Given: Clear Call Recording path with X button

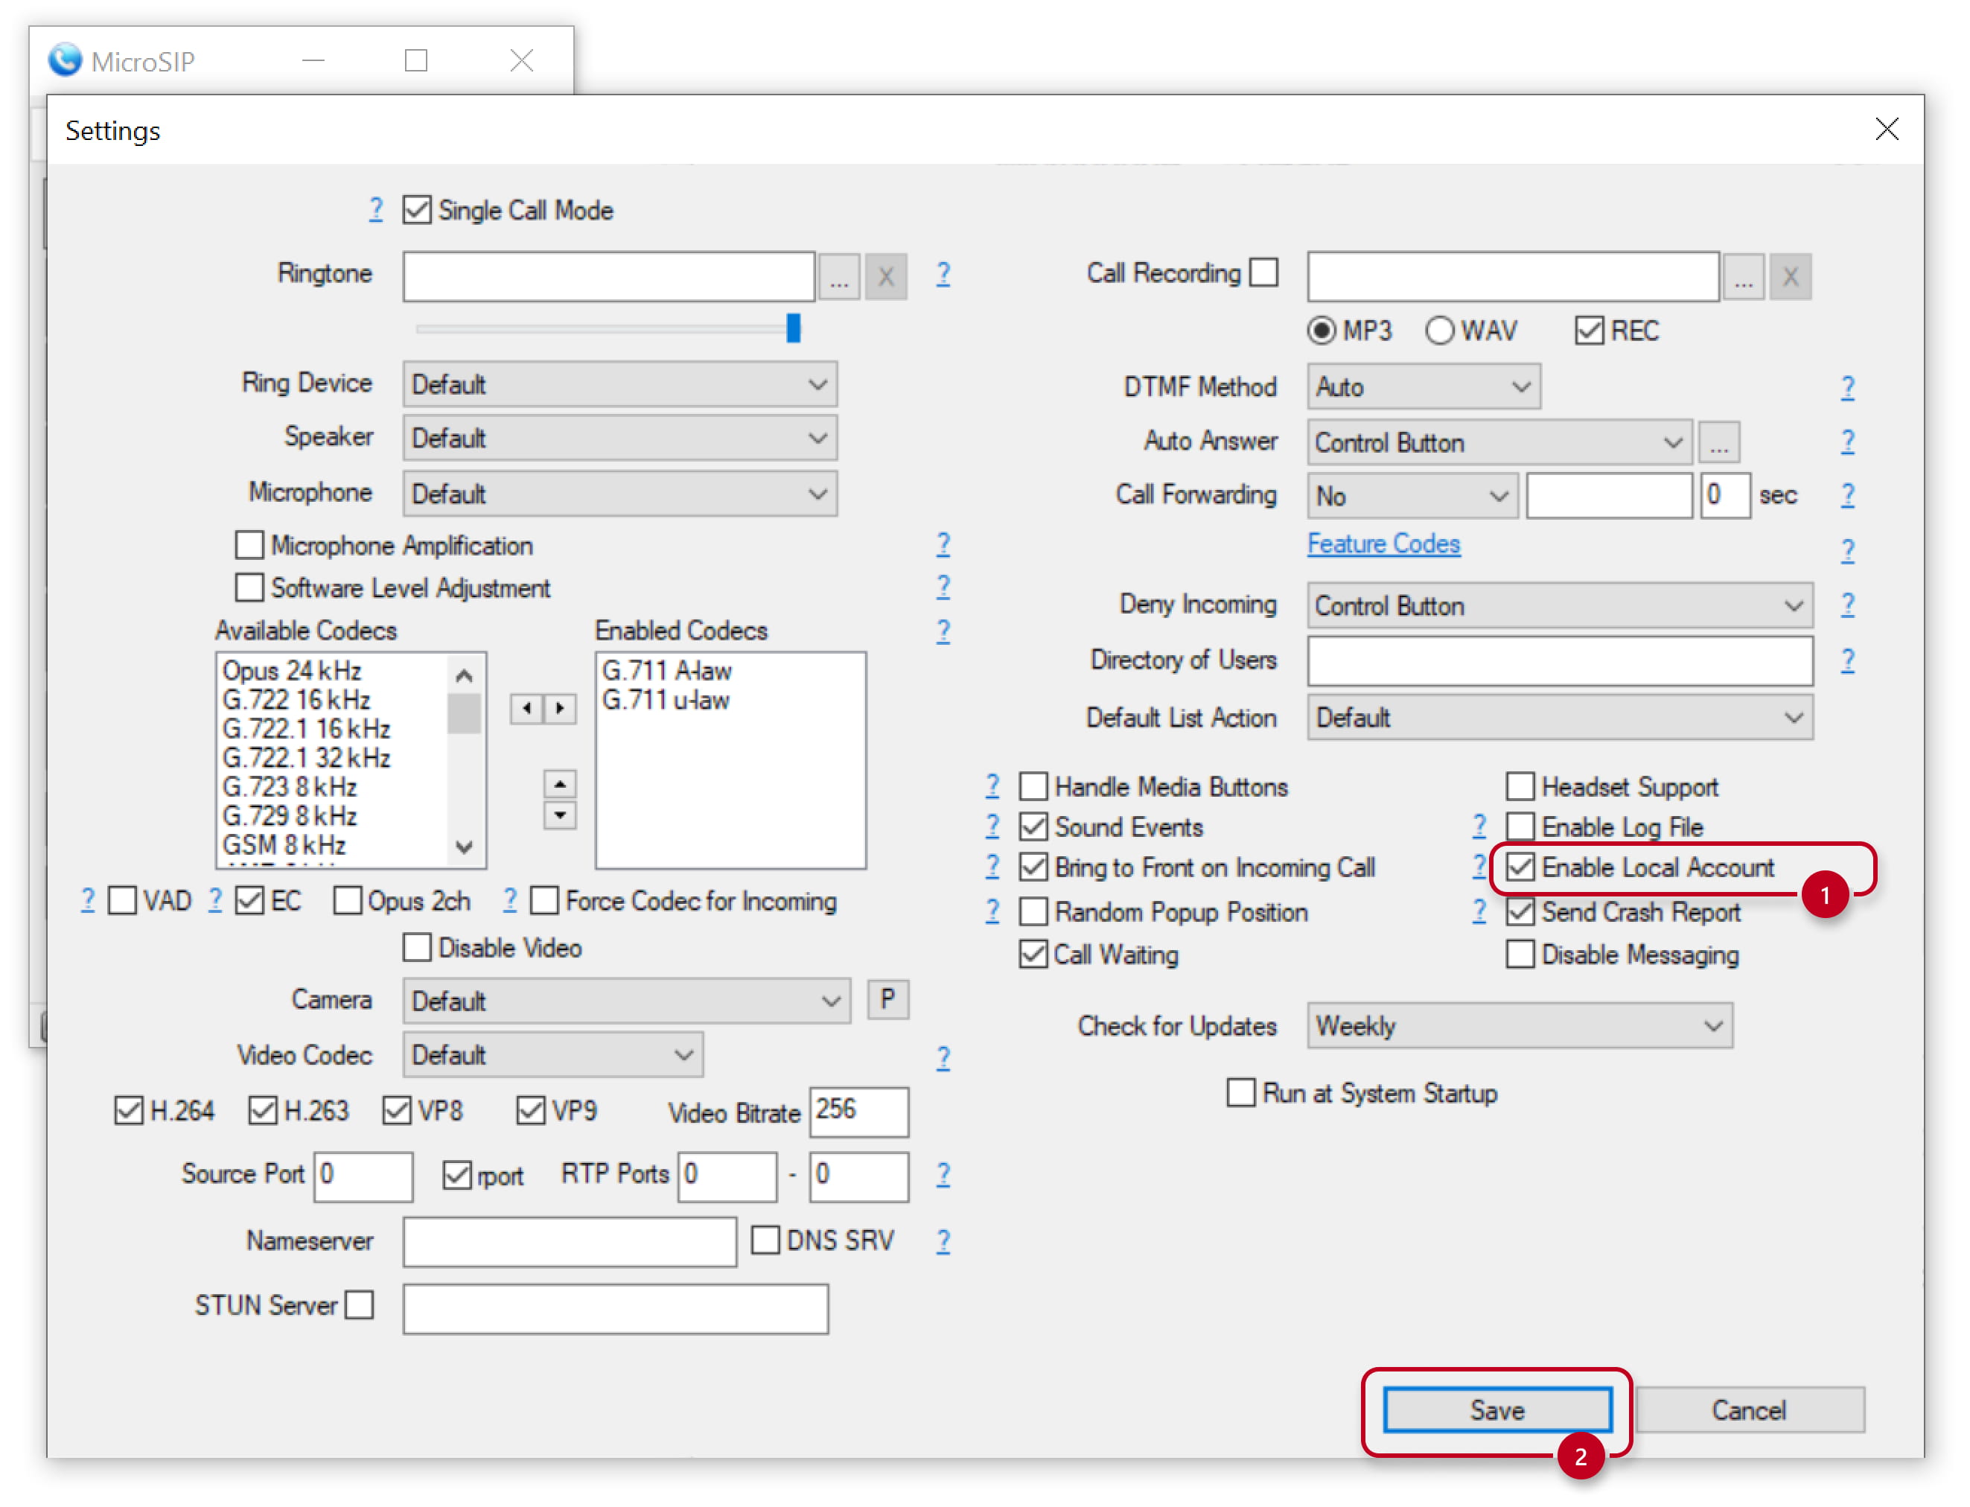Looking at the screenshot, I should pos(1790,276).
